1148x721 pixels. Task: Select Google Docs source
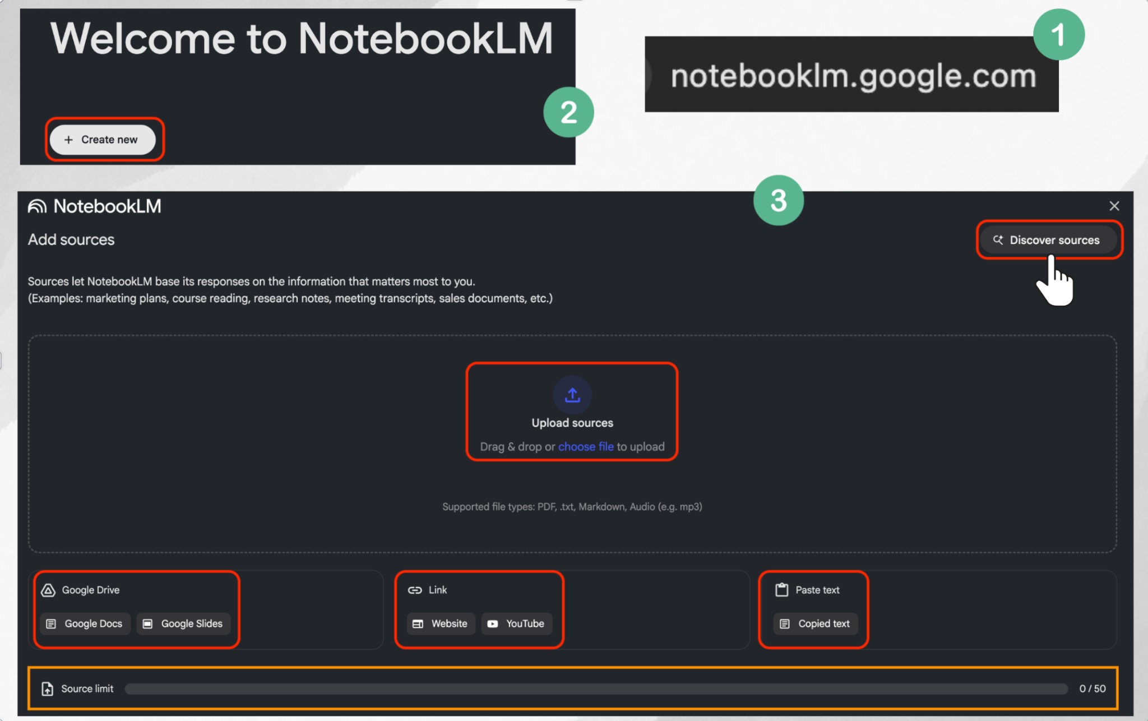(85, 623)
